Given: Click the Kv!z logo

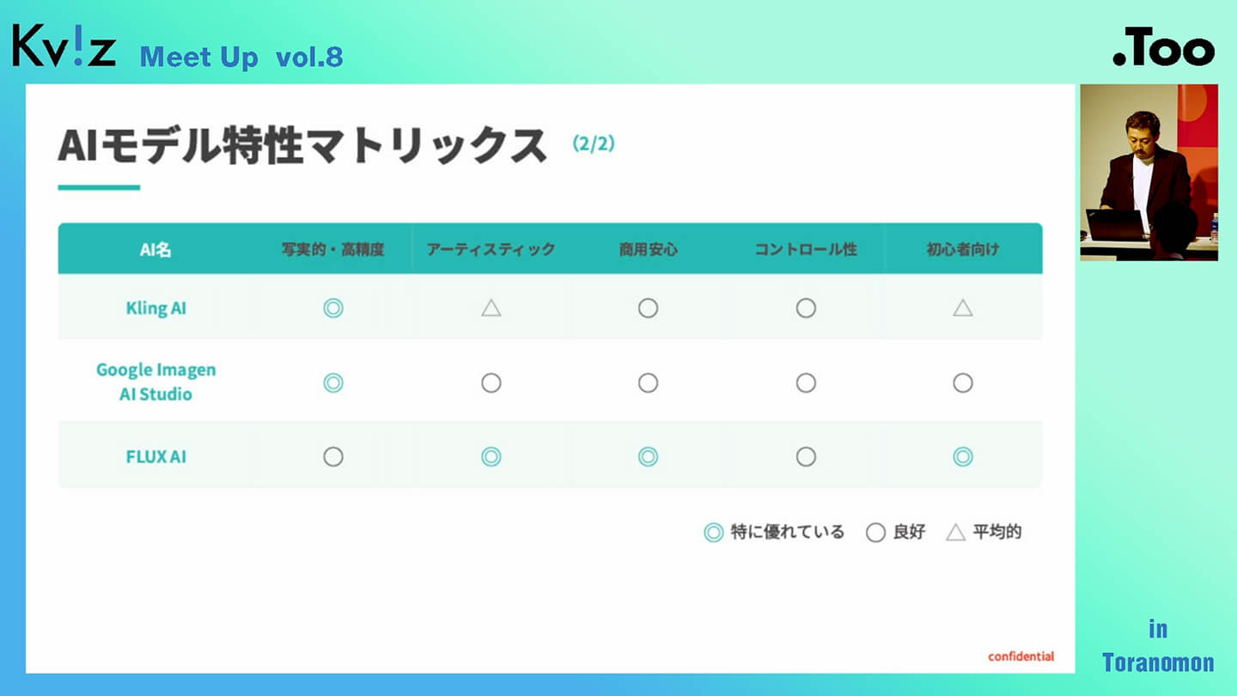Looking at the screenshot, I should point(64,47).
